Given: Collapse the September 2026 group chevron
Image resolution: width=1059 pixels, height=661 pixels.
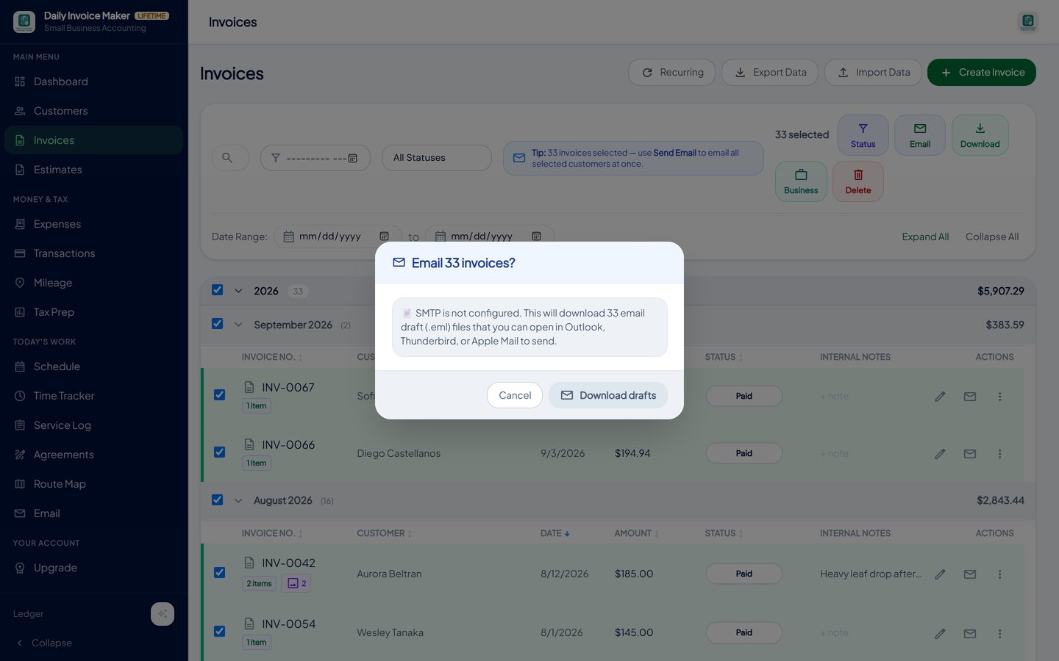Looking at the screenshot, I should (238, 325).
